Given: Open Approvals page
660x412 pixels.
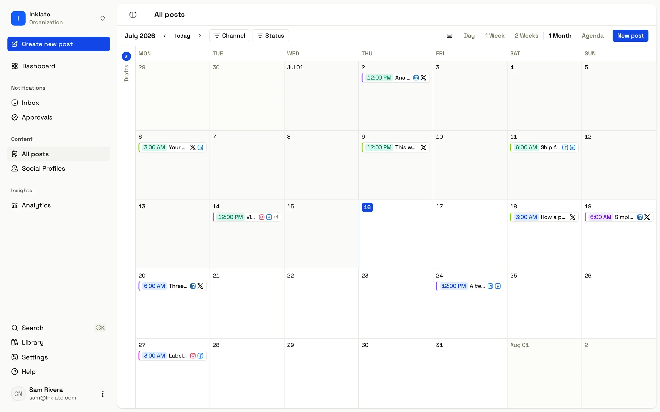Looking at the screenshot, I should pos(58,117).
